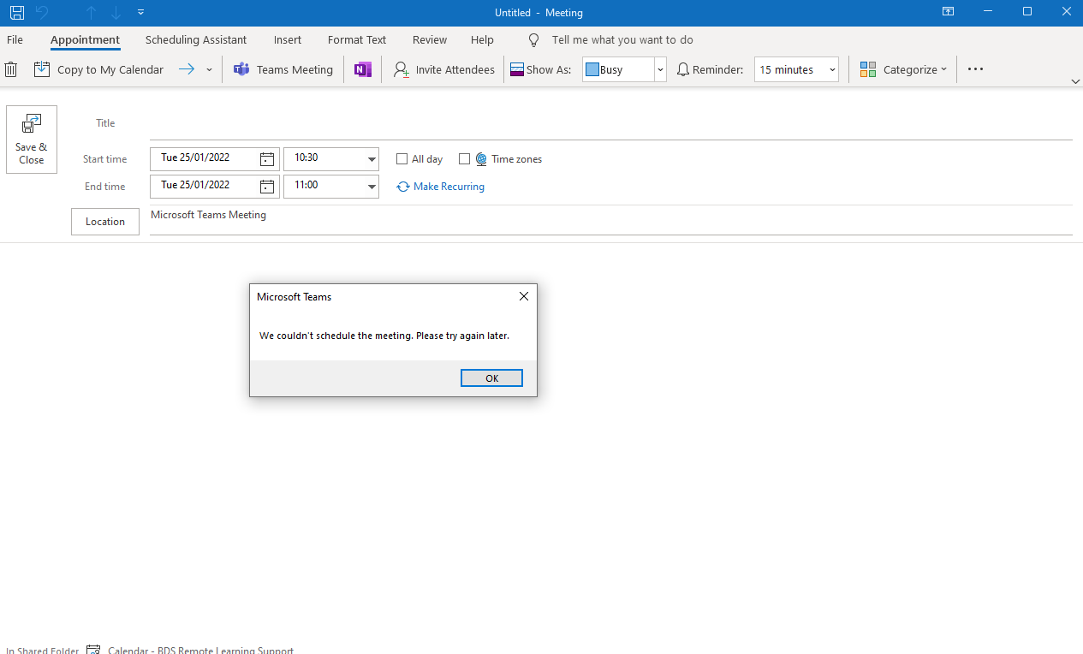Click the error message text in dialog
This screenshot has height=654, width=1083.
(384, 336)
